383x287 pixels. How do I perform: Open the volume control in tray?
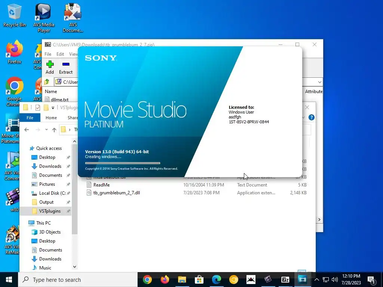coord(335,280)
